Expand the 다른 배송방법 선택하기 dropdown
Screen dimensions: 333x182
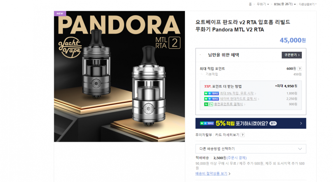250,148
